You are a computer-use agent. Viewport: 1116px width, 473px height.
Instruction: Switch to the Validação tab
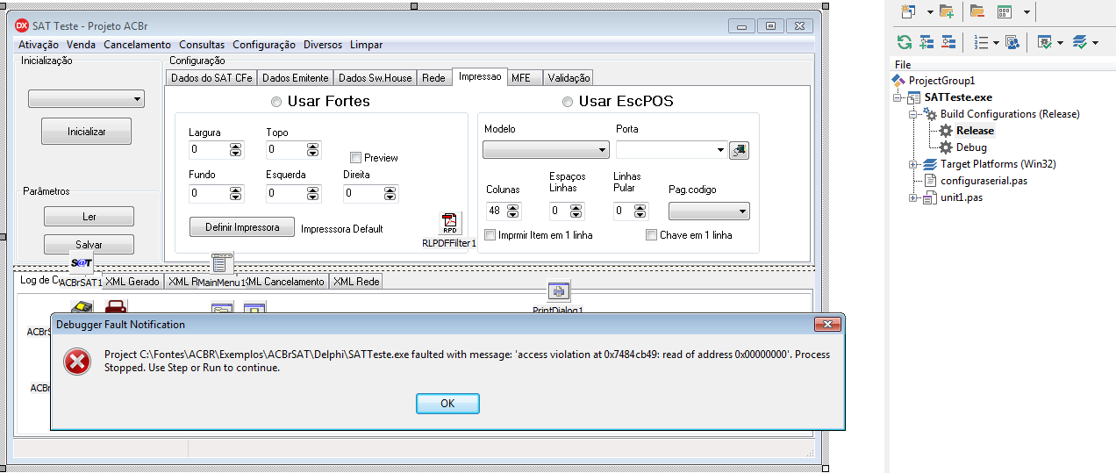pyautogui.click(x=569, y=78)
